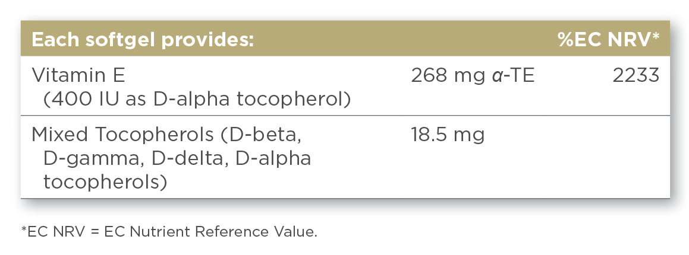Select the "18.5 mg" amount value
689x255 pixels.
pyautogui.click(x=448, y=135)
